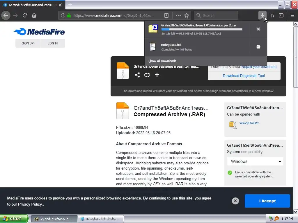
Task: Click the network tray icon
Action: click(x=271, y=219)
